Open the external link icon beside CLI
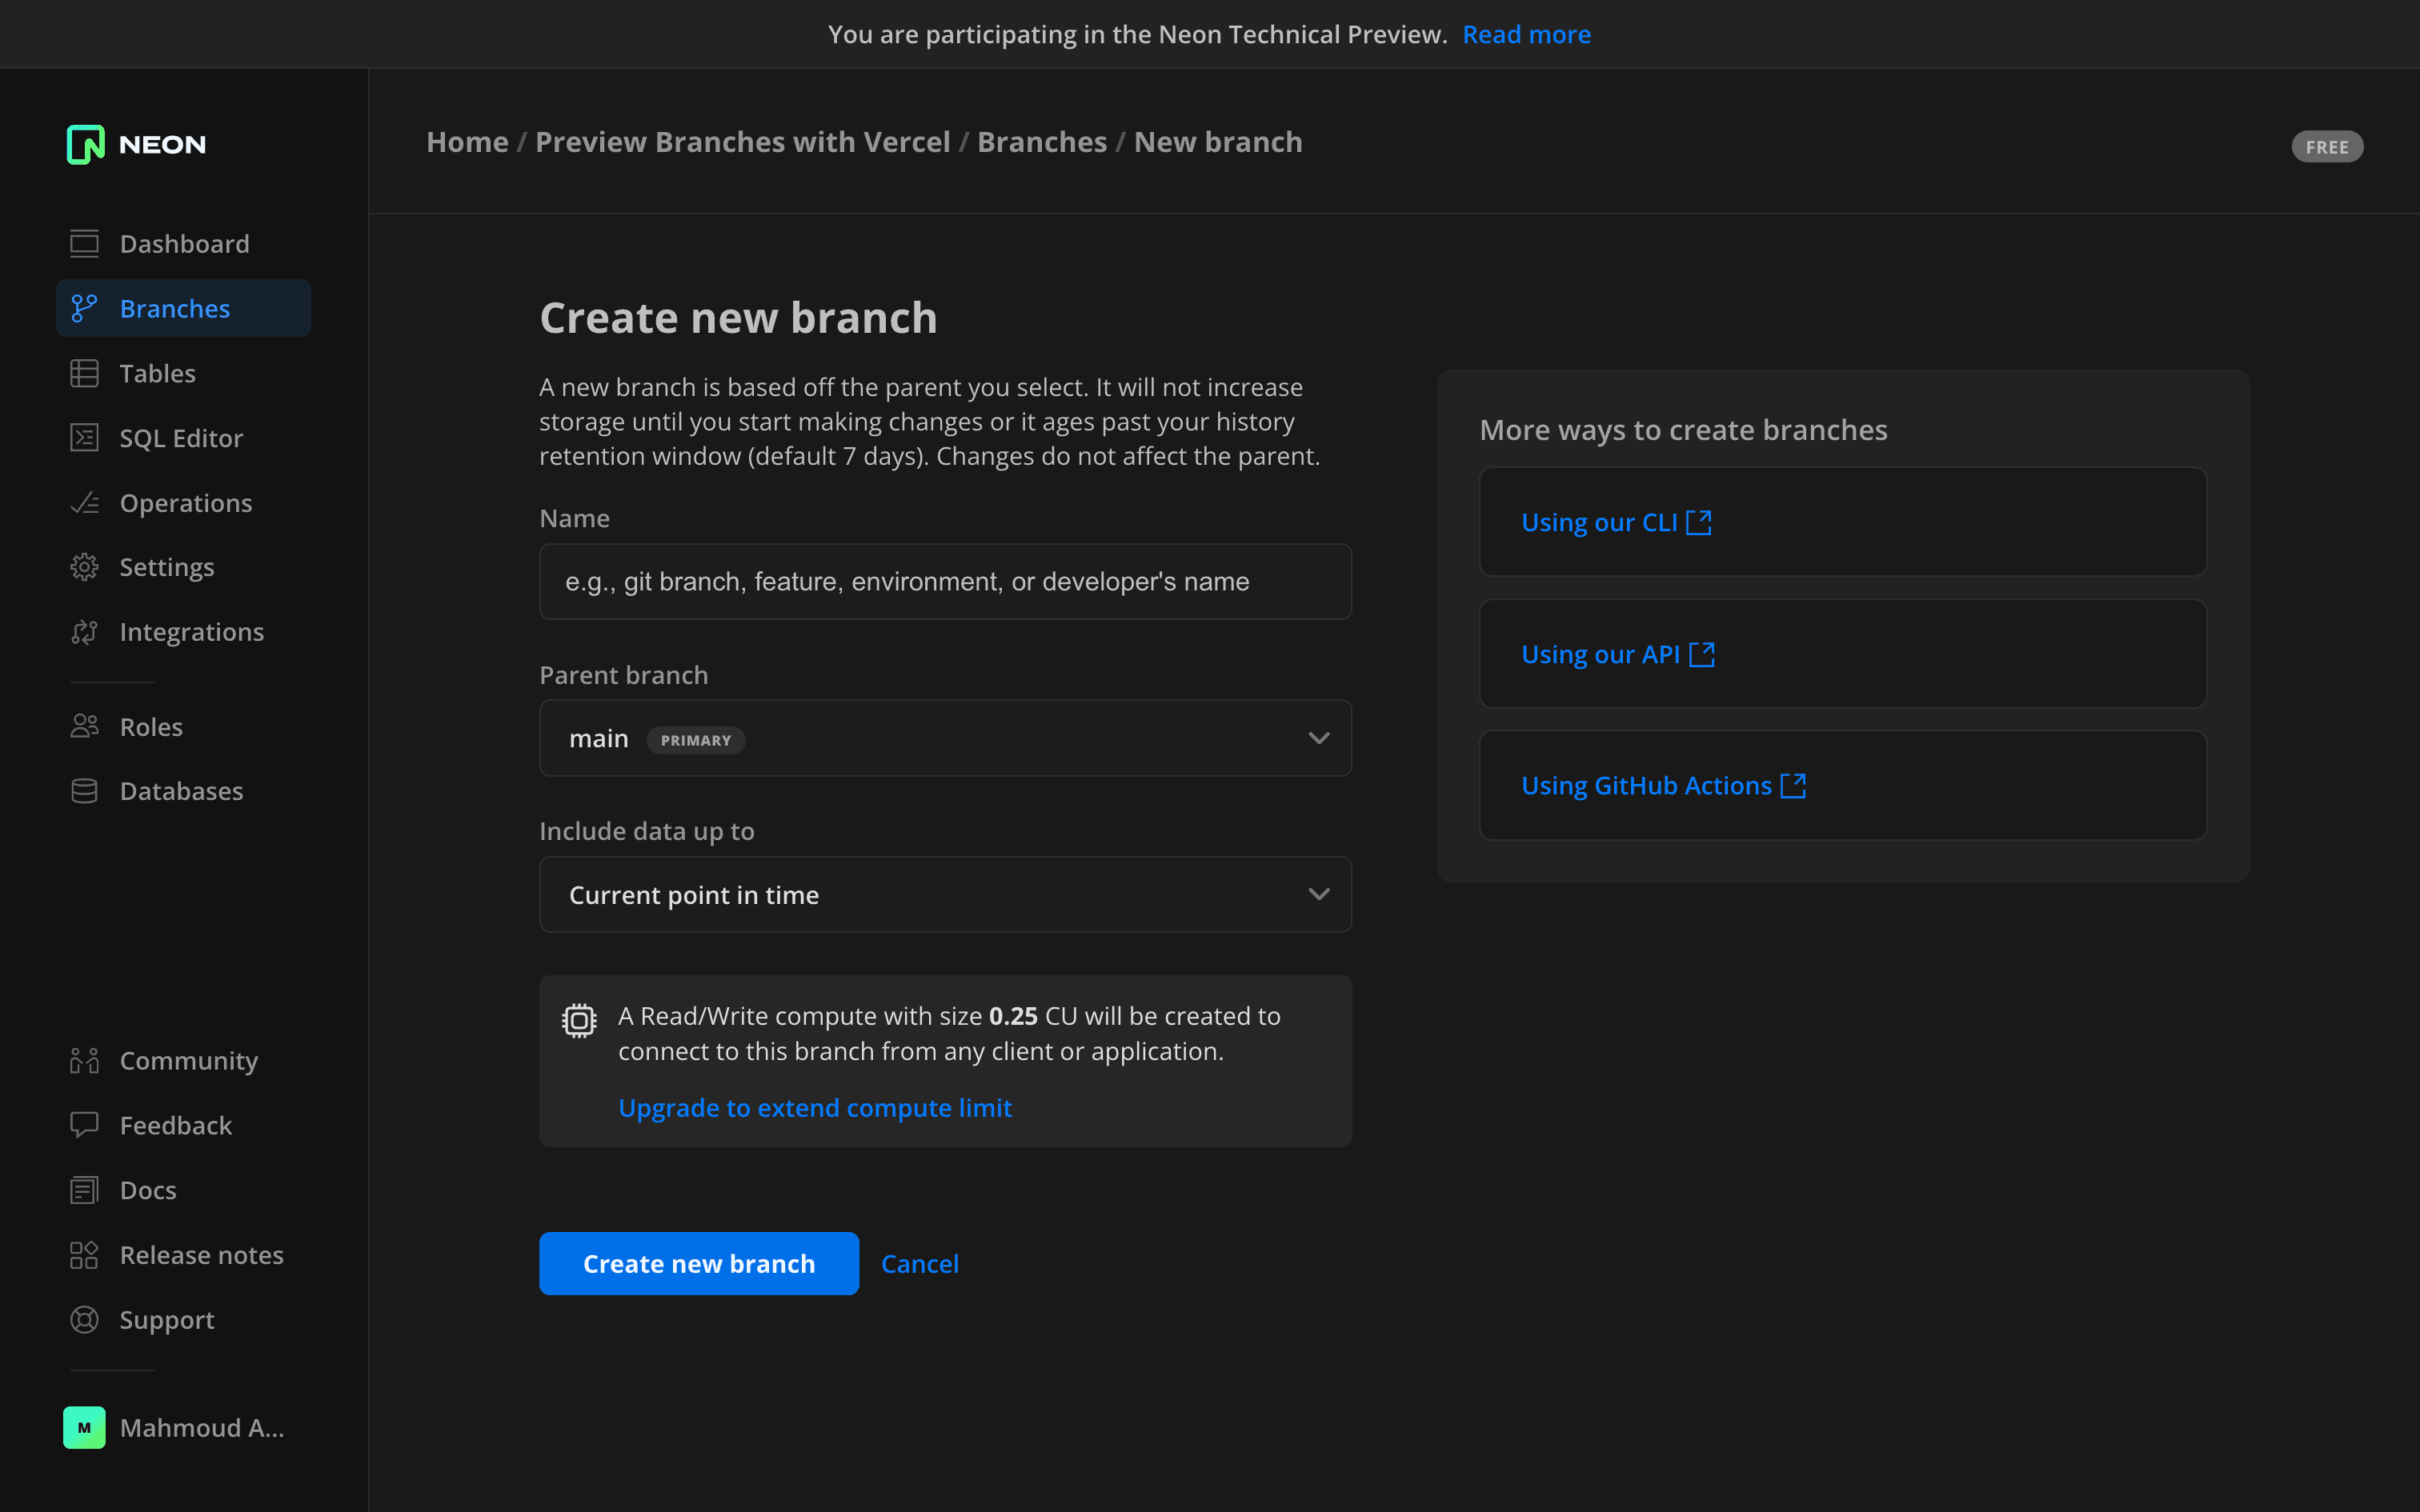 pyautogui.click(x=1699, y=522)
